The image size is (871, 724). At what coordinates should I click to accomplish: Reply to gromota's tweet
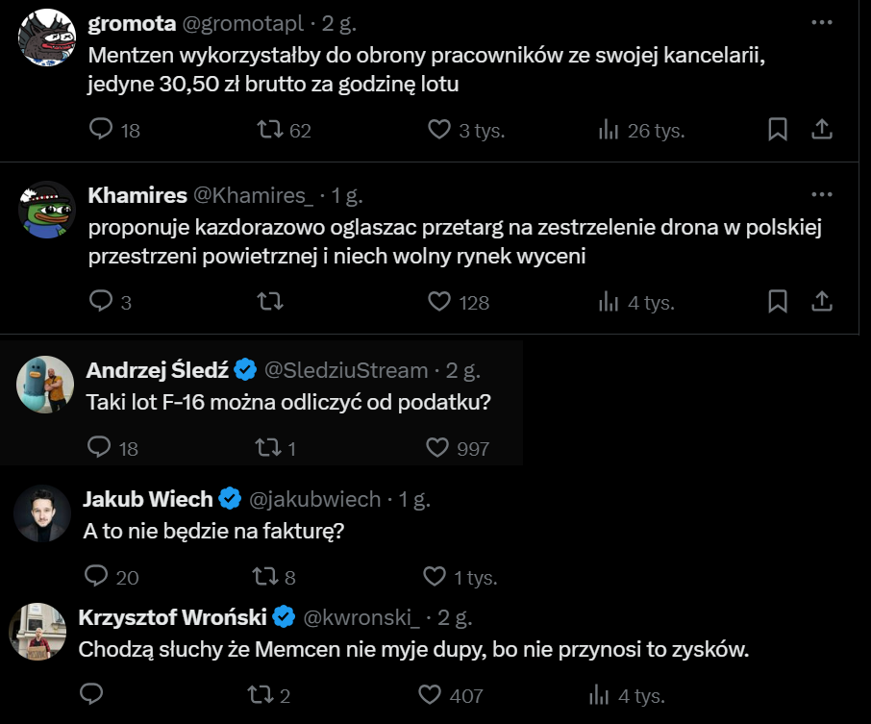click(102, 130)
